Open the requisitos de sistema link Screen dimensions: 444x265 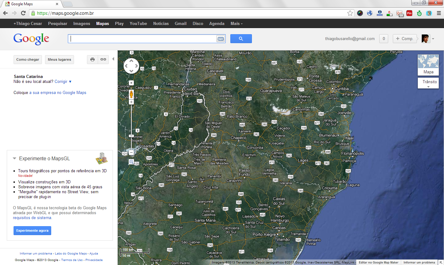[x=32, y=218]
